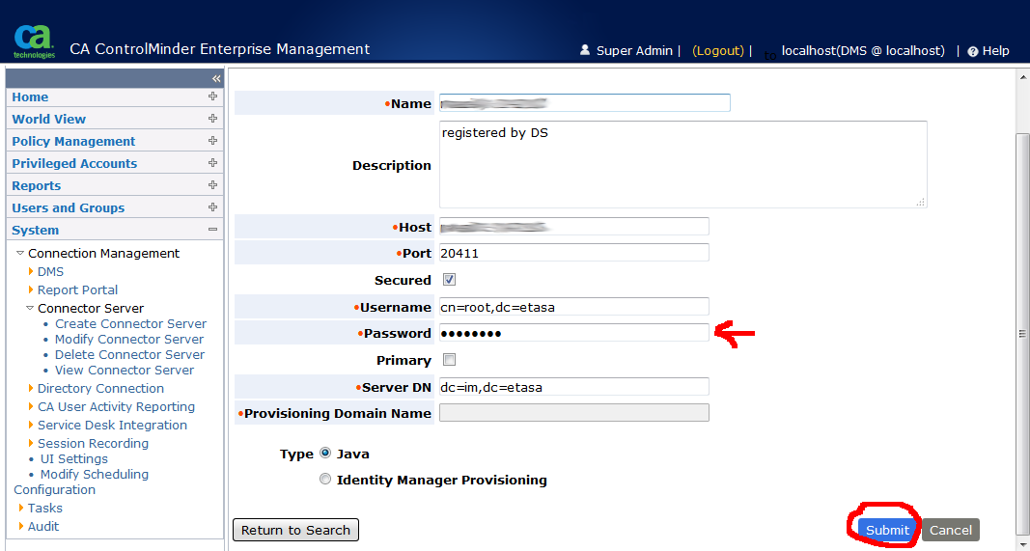This screenshot has height=551, width=1030.
Task: Collapse Connector Server tree triangle
Action: [30, 308]
